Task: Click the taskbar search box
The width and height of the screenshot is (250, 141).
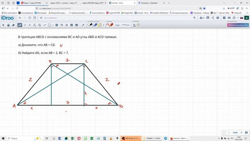Action: pyautogui.click(x=25, y=138)
